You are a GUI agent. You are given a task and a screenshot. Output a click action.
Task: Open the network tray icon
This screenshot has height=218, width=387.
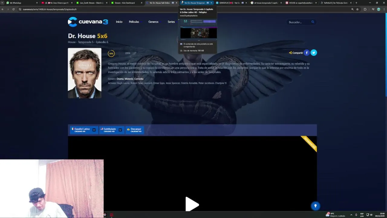tap(368, 215)
